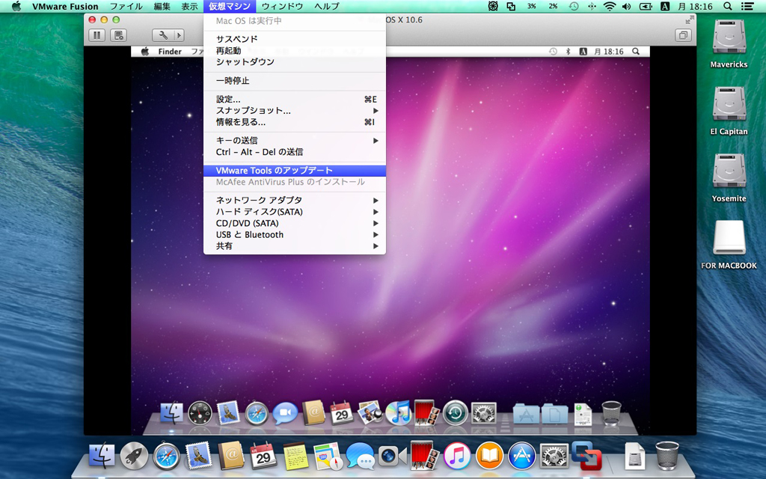Open the host volume menu
Image resolution: width=766 pixels, height=479 pixels.
click(x=626, y=6)
